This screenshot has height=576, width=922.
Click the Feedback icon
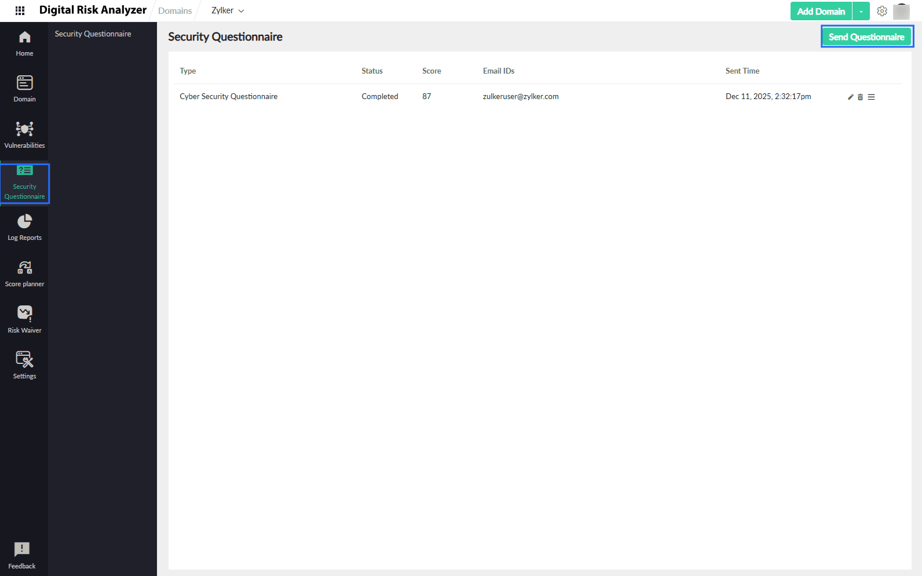coord(22,555)
